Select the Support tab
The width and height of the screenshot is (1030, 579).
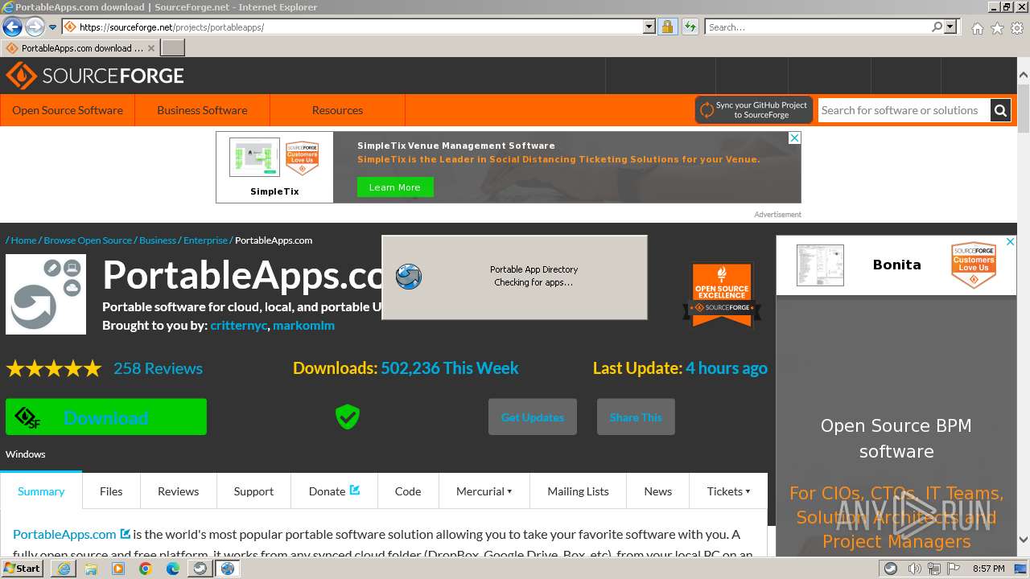(x=253, y=491)
